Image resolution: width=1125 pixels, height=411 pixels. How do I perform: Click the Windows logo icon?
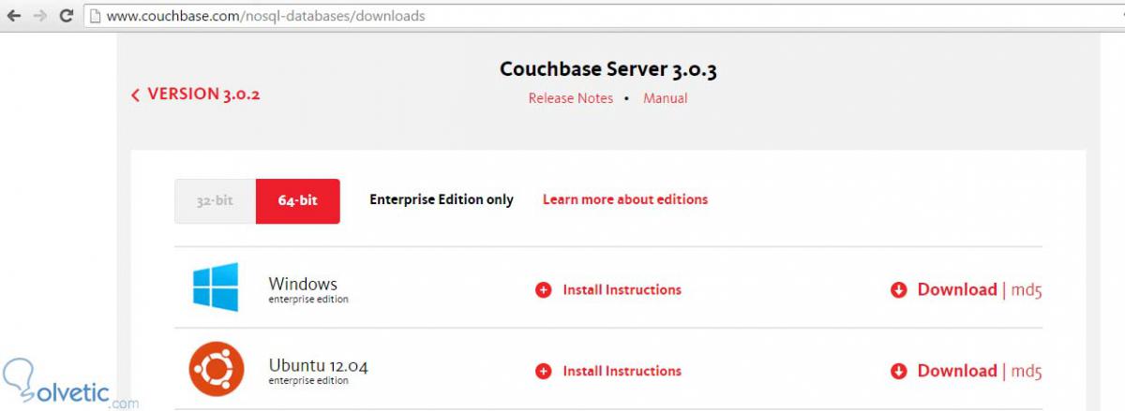pyautogui.click(x=216, y=286)
